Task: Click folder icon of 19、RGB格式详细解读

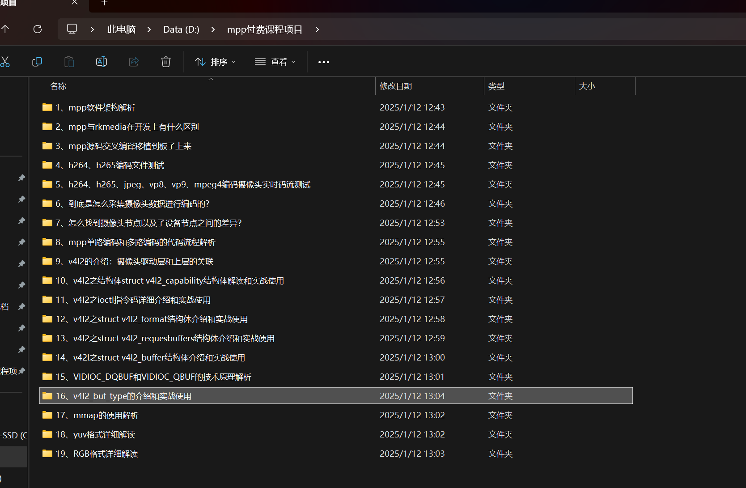Action: [47, 454]
